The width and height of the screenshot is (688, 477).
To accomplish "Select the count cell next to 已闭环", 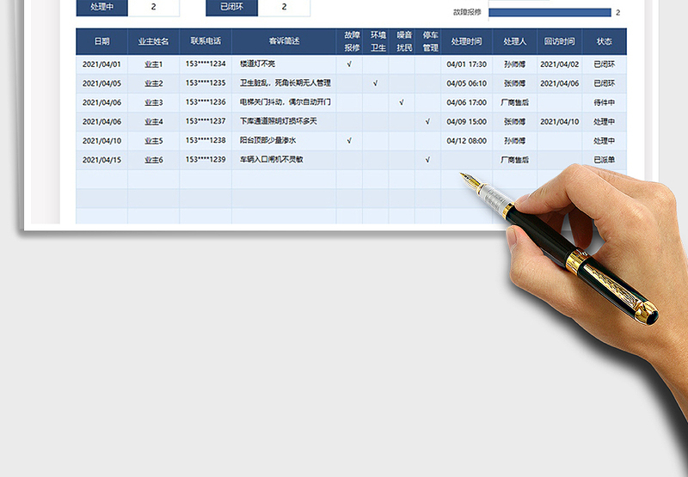I will [284, 8].
